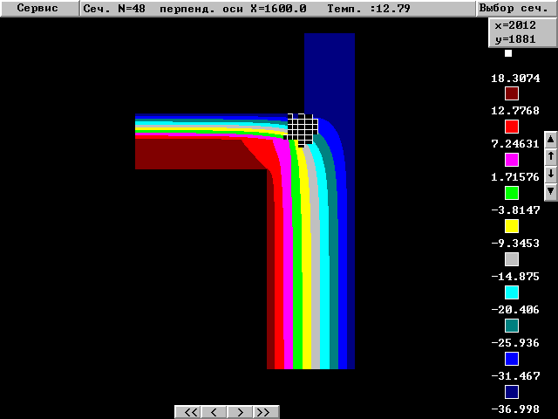Select the dark red legend swatch
This screenshot has width=558, height=419.
[x=512, y=93]
